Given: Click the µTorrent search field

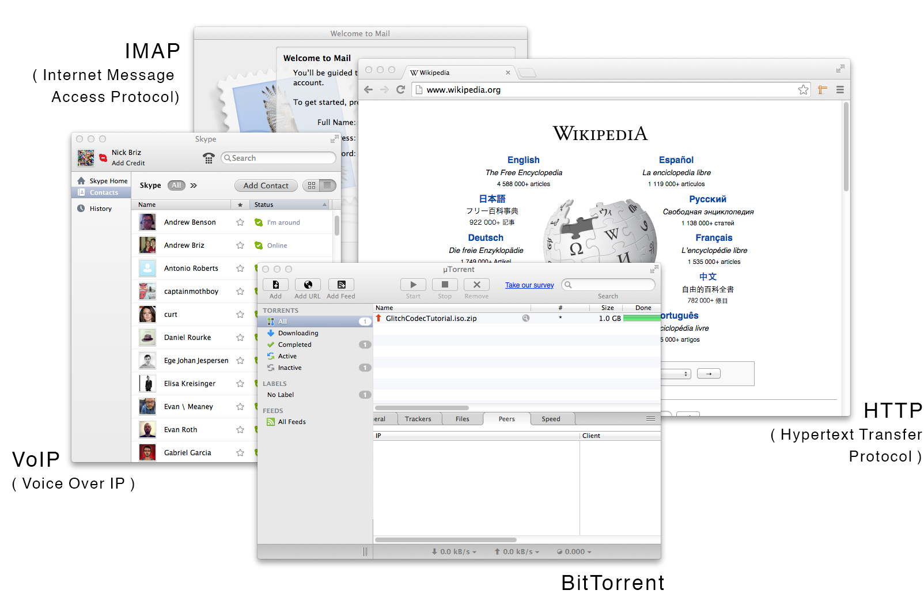Looking at the screenshot, I should tap(608, 285).
